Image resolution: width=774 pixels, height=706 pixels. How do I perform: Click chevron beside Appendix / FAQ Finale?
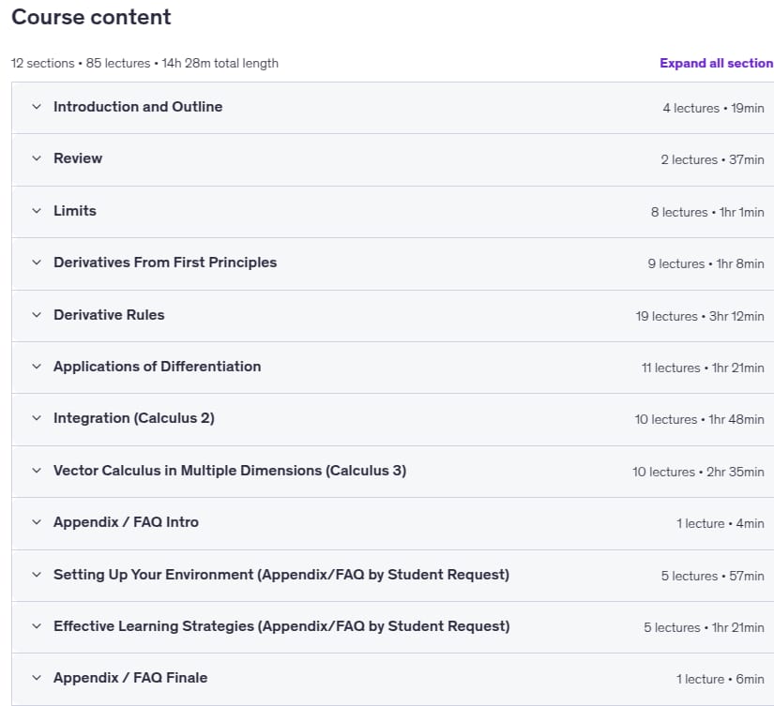tap(37, 678)
